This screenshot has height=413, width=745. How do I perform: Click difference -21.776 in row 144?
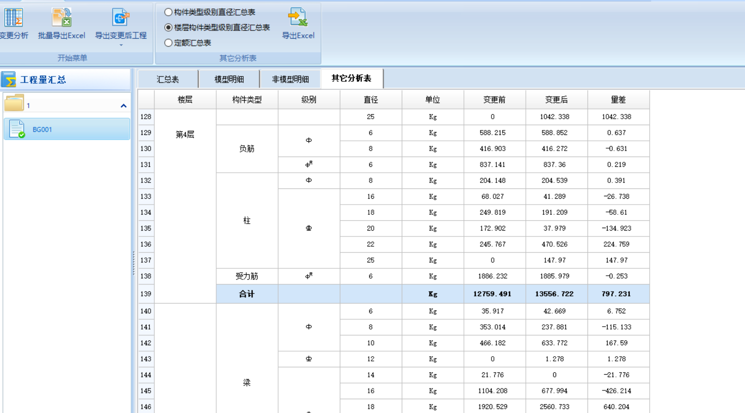click(x=617, y=375)
